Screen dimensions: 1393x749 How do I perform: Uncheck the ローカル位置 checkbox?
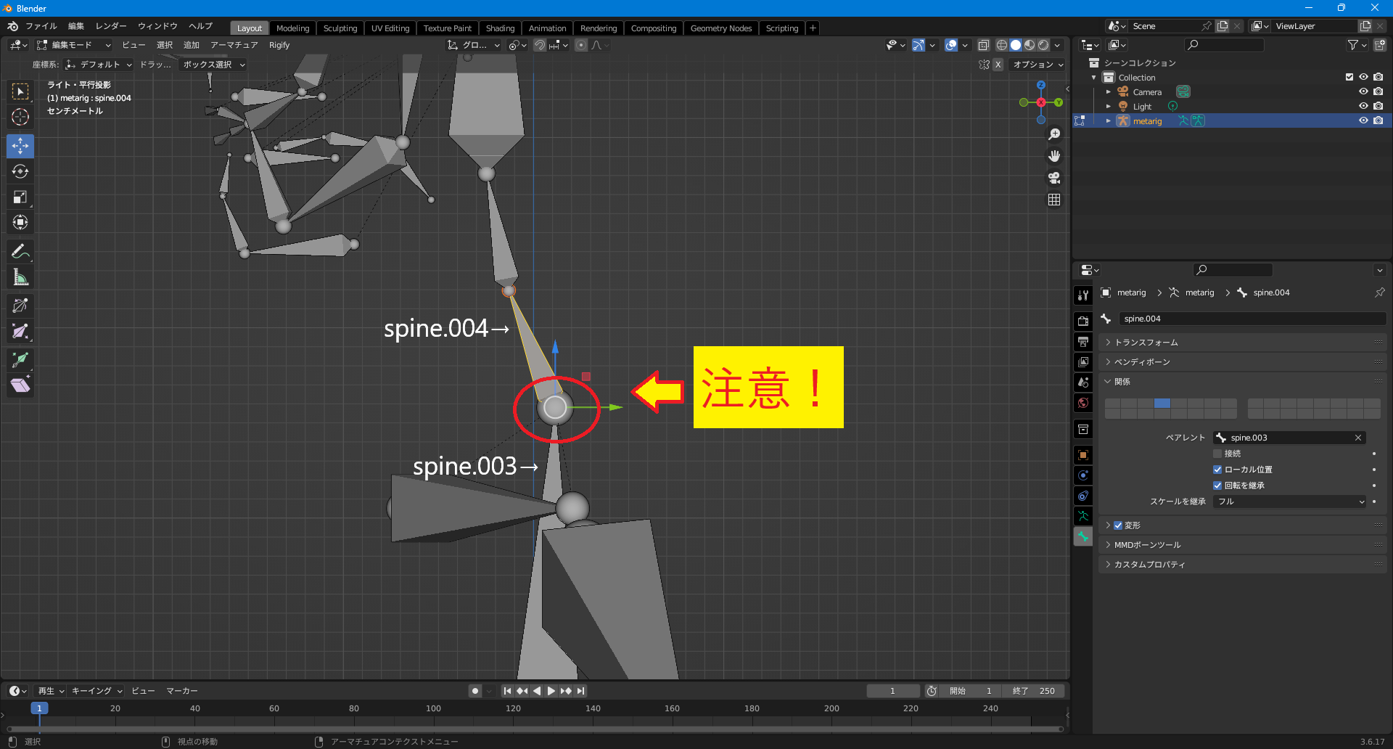[1217, 470]
